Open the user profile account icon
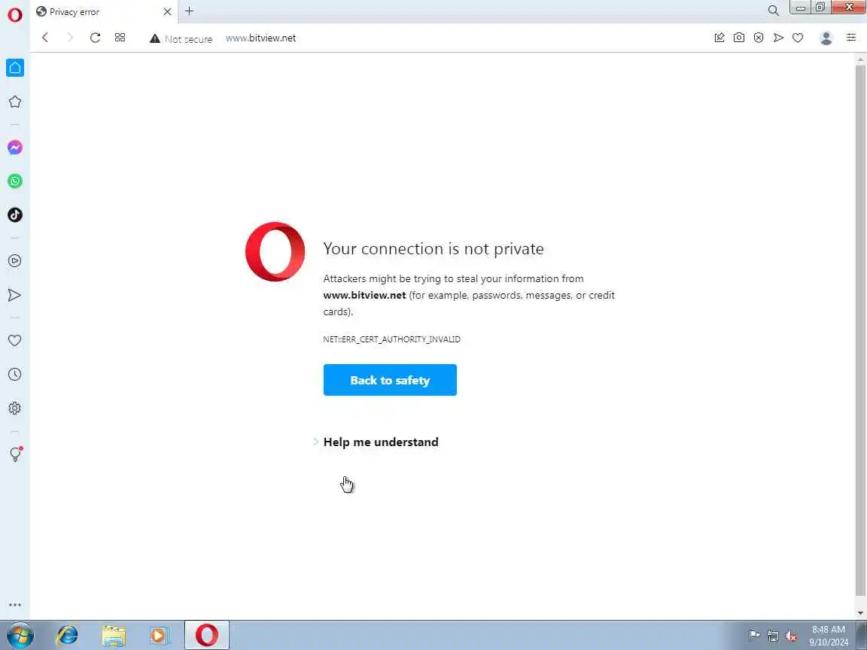The height and width of the screenshot is (650, 867). pyautogui.click(x=826, y=38)
